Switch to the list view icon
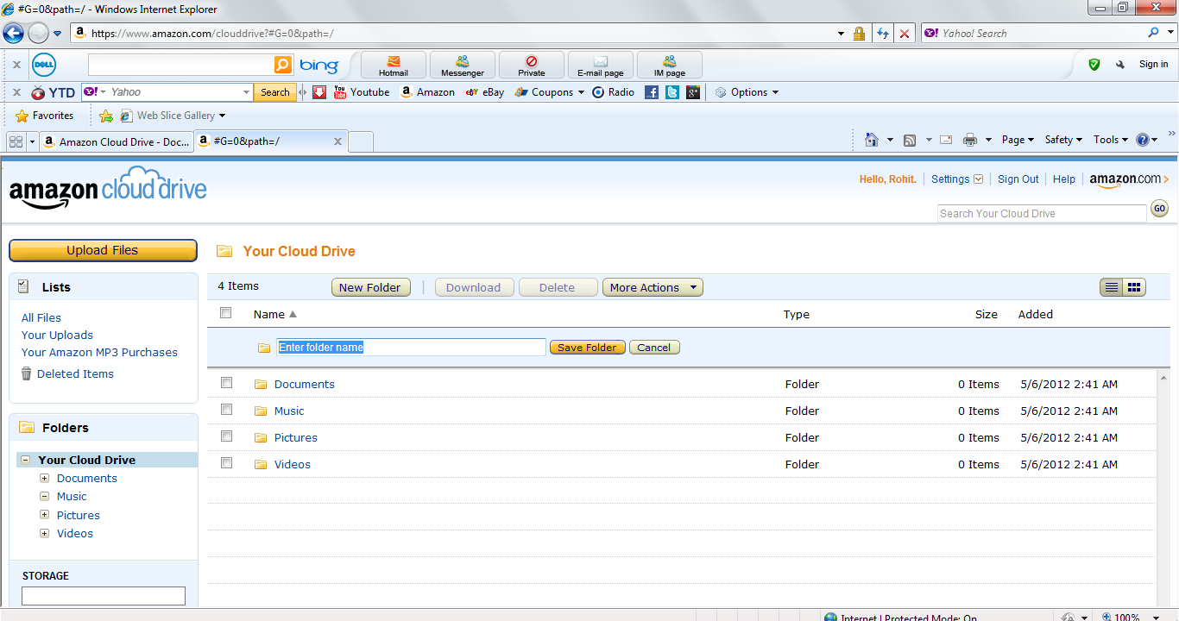1179x621 pixels. tap(1112, 287)
